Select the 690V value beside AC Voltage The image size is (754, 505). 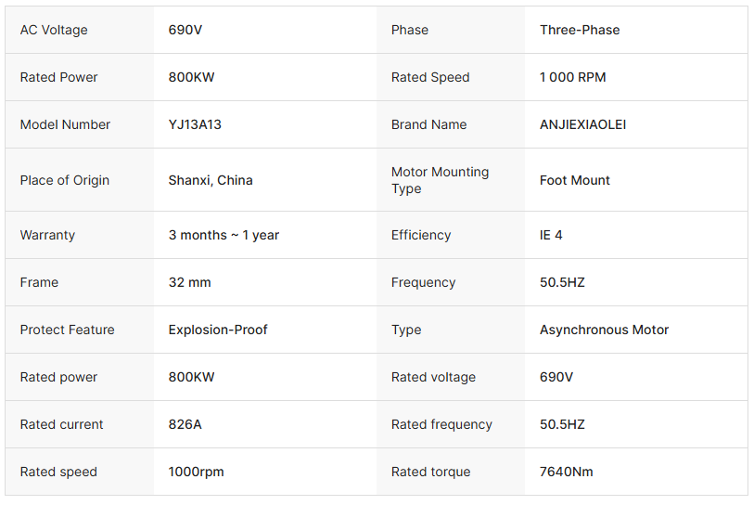coord(185,30)
